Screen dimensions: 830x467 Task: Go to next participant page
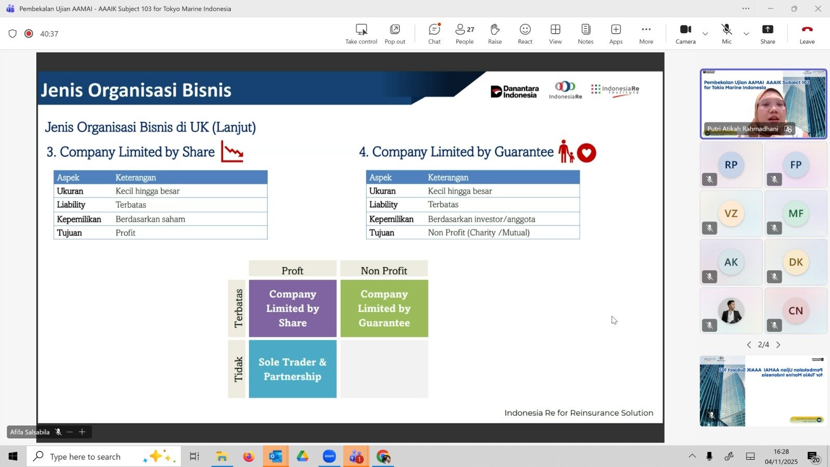pyautogui.click(x=778, y=345)
